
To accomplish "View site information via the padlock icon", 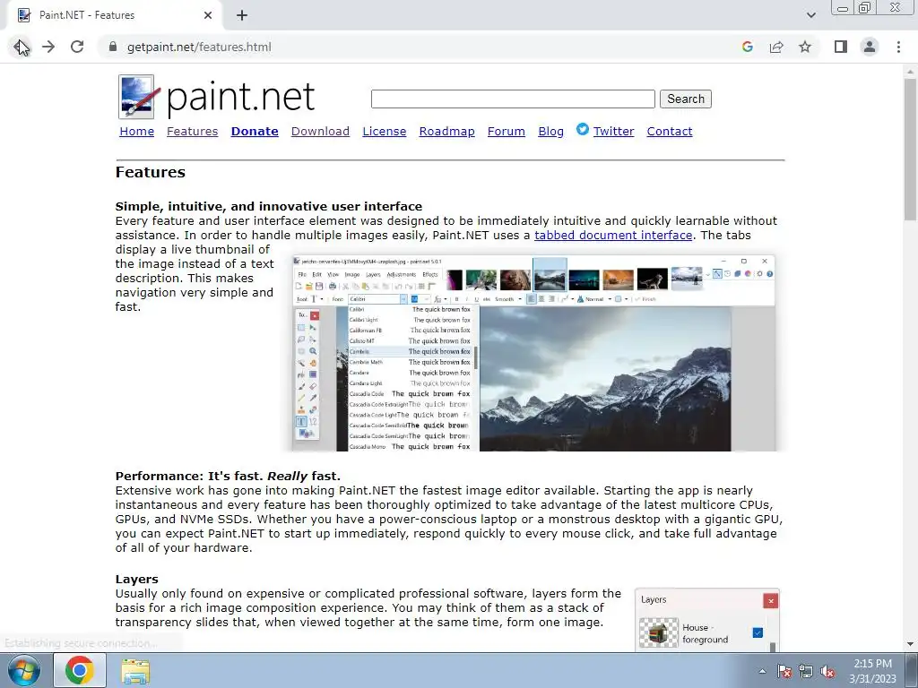I will pos(113,47).
